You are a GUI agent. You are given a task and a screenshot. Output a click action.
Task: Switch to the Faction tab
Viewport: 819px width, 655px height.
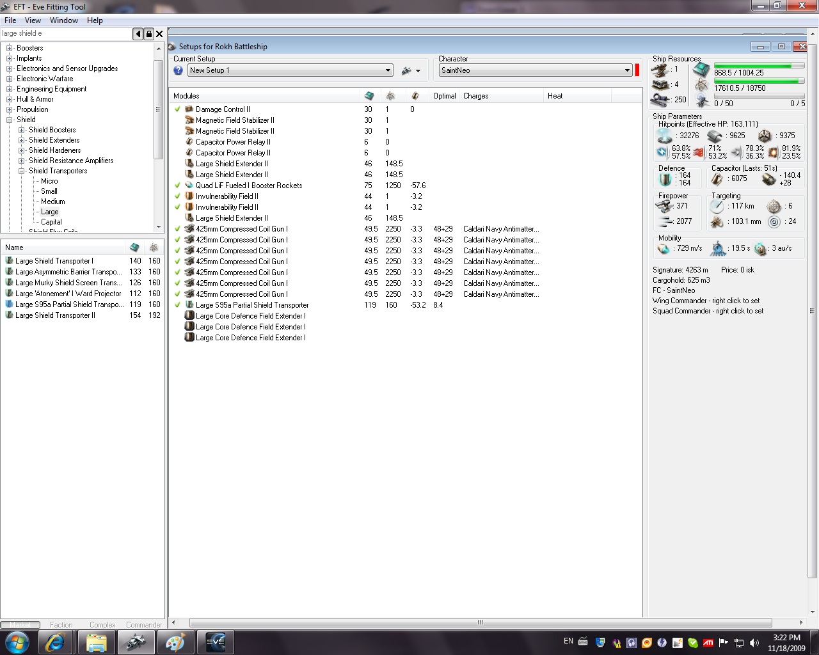click(x=61, y=625)
